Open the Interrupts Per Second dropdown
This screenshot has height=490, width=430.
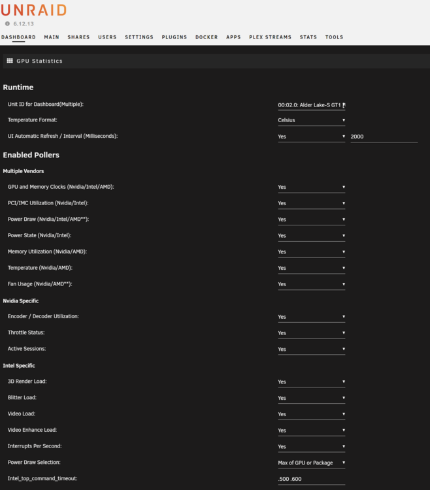312,447
